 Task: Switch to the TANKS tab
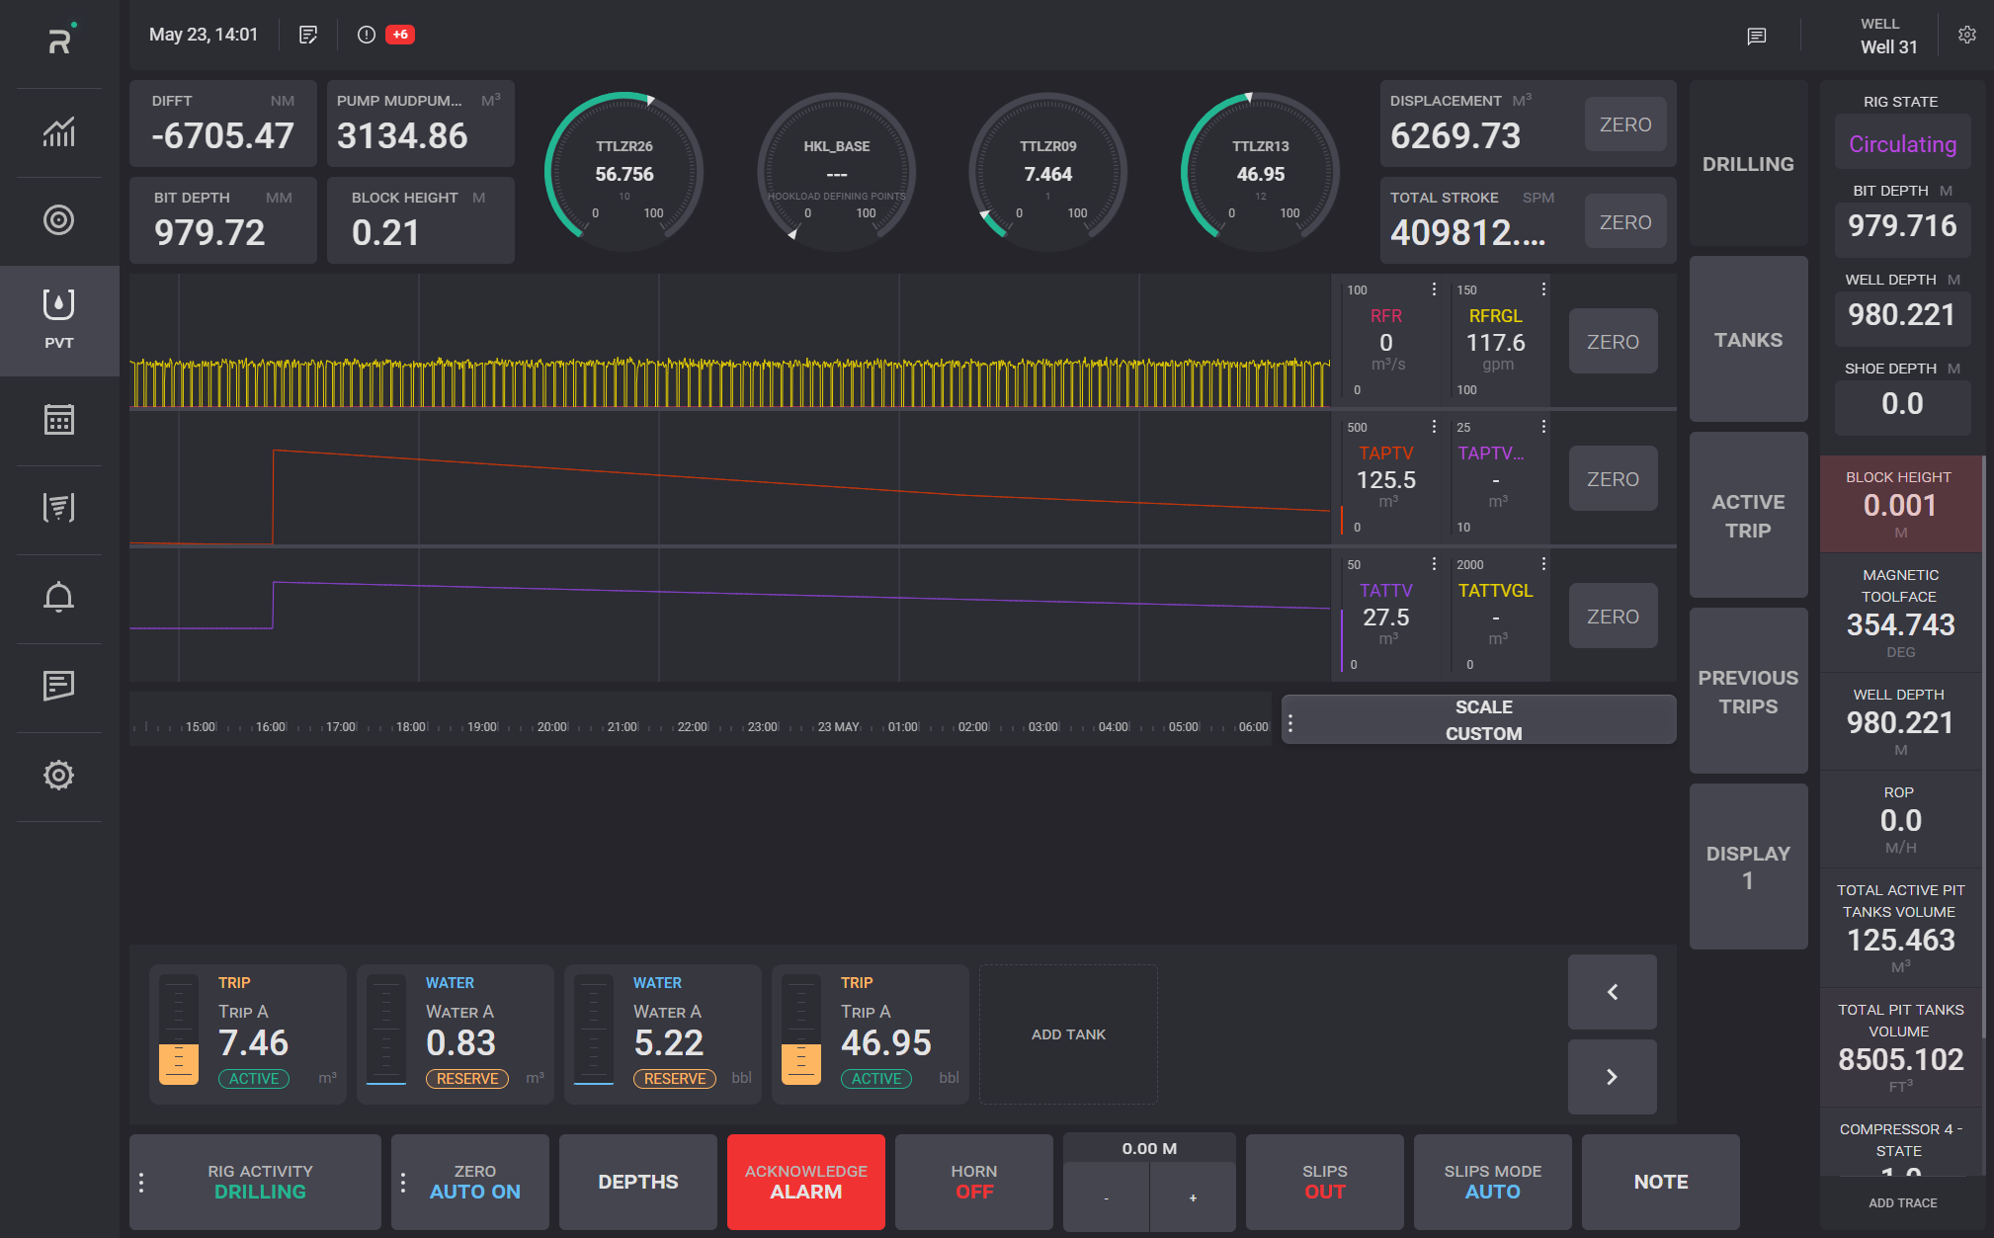pos(1748,340)
